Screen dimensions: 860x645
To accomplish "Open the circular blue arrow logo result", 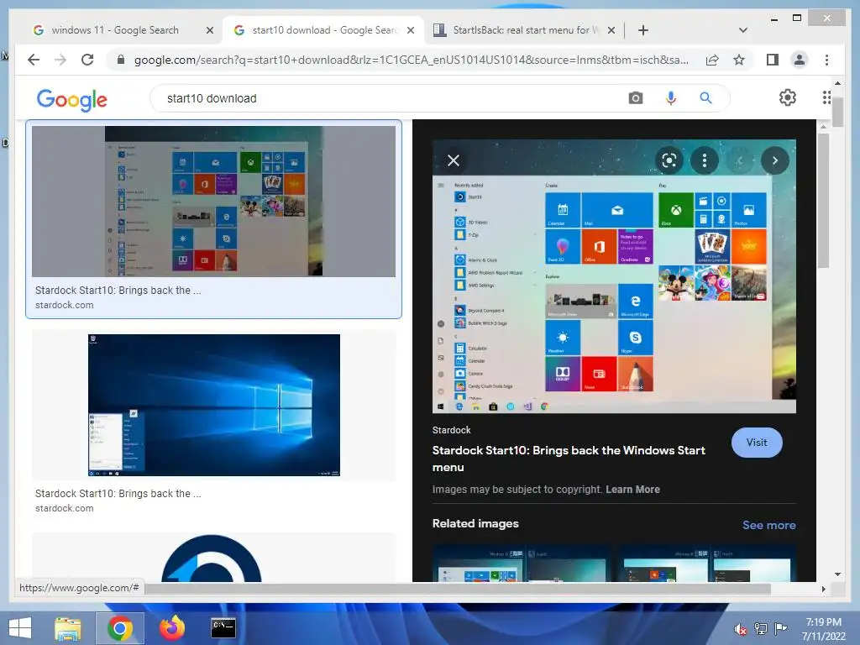I will (x=212, y=558).
